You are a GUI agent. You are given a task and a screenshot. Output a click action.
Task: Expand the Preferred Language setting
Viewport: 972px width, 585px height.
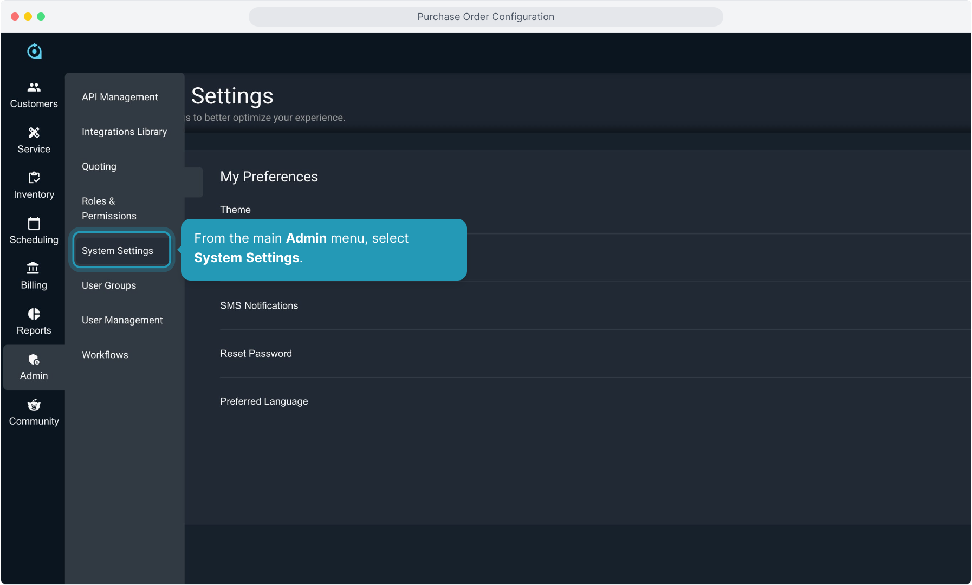tap(264, 401)
